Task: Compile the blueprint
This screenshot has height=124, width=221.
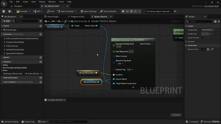Action: click(x=22, y=11)
